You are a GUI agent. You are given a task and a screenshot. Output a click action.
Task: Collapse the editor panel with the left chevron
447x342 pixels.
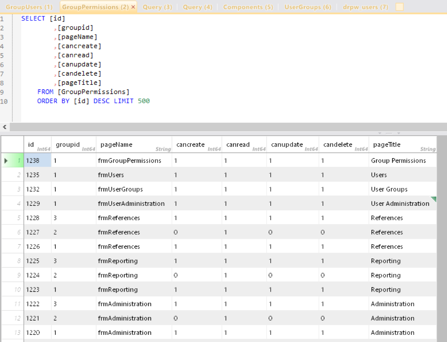[x=4, y=127]
